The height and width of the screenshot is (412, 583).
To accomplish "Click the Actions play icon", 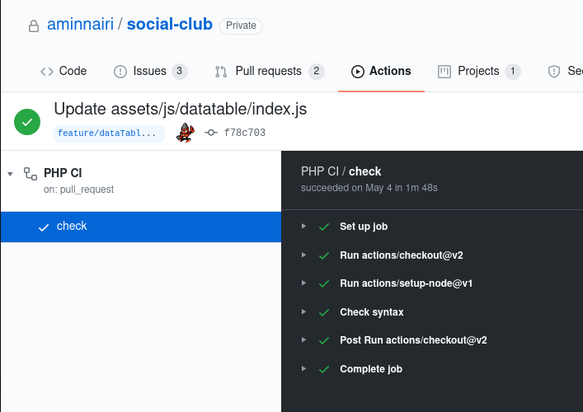I will tap(358, 72).
